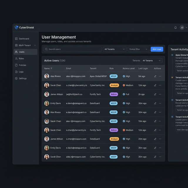Viewport: 188px width, 188px height.
Task: Click the Tenant column header
Action: point(93,68)
